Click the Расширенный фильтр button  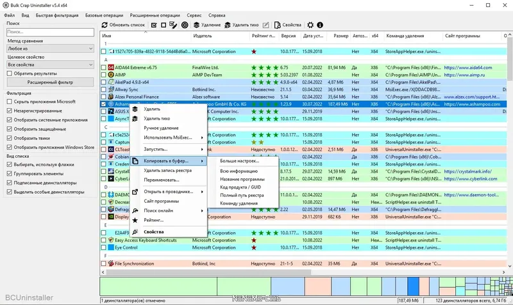click(50, 82)
